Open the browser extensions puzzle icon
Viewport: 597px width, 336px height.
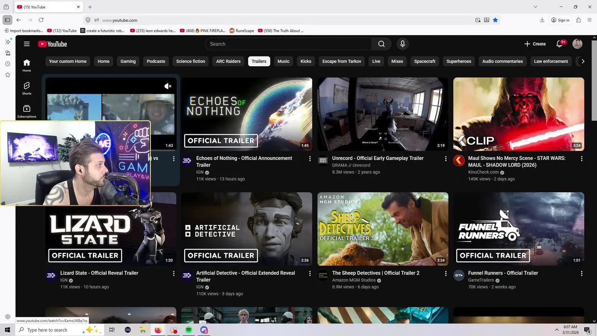pos(578,20)
